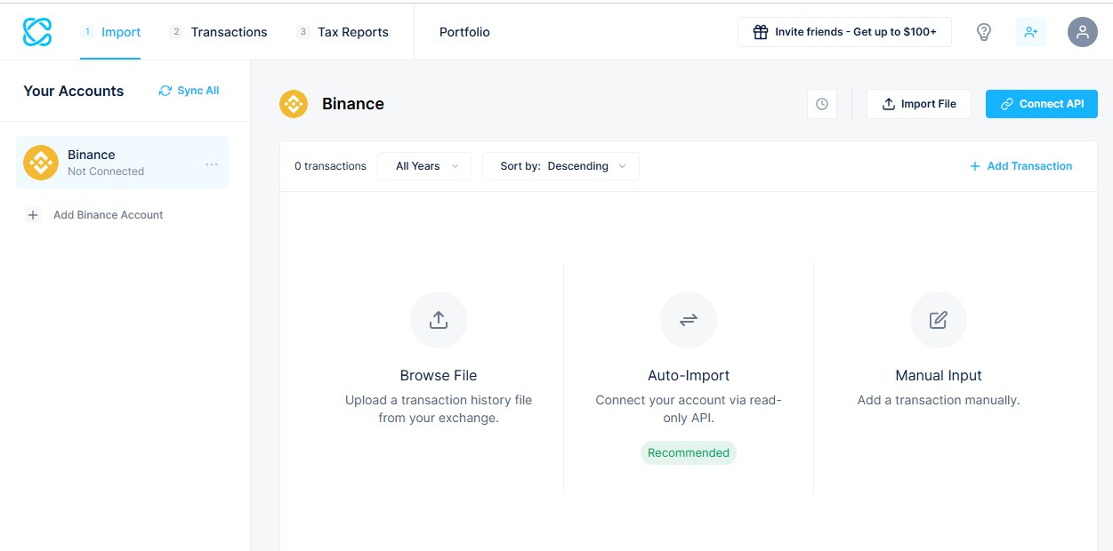Click the invite user icon near the avatar
The image size is (1113, 551).
click(x=1030, y=32)
